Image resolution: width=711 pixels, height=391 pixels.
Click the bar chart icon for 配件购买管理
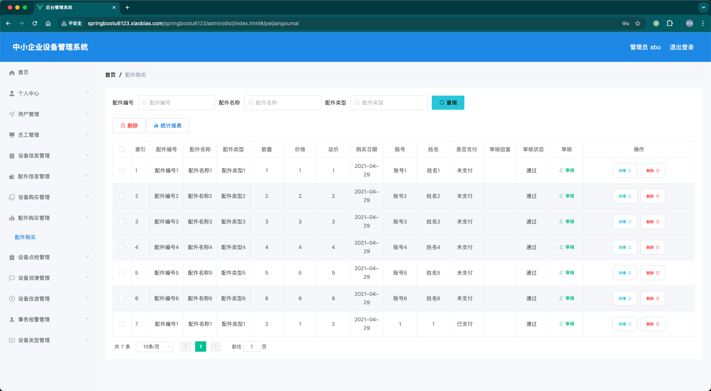coord(12,218)
